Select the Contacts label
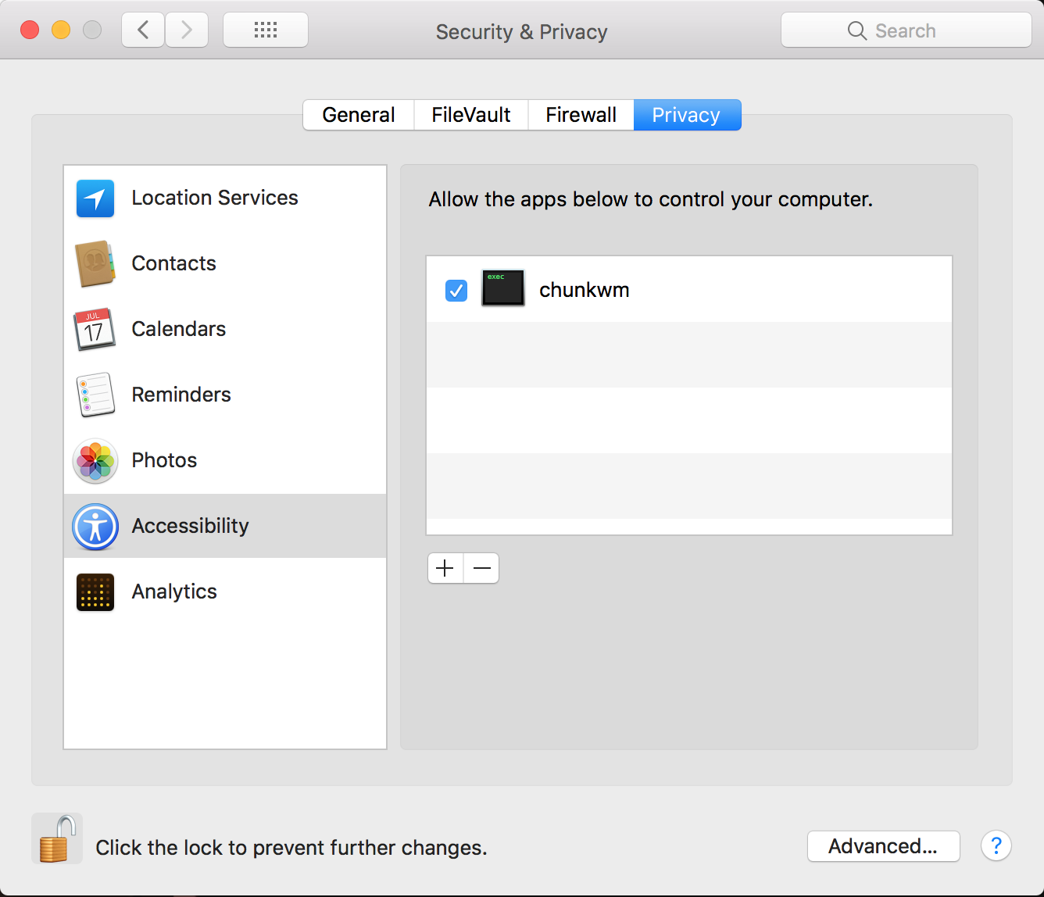Screen dimensions: 1044x897 coord(173,263)
